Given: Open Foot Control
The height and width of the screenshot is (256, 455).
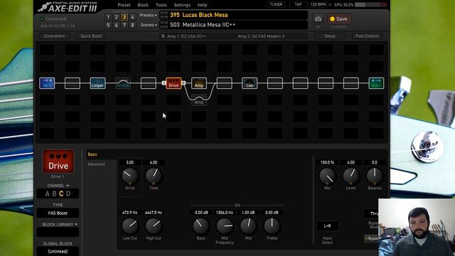Looking at the screenshot, I should [x=367, y=36].
